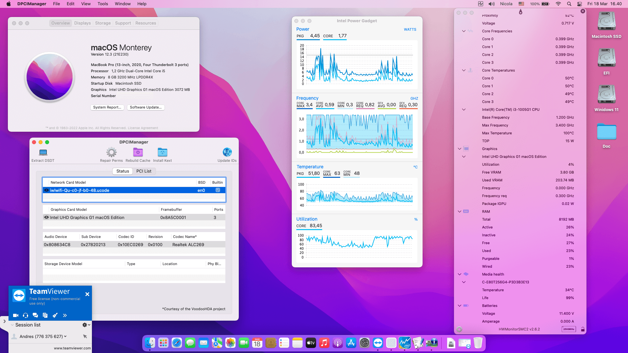Open the TeamViewer chat icon
Viewport: 628px width, 353px height.
pyautogui.click(x=35, y=315)
